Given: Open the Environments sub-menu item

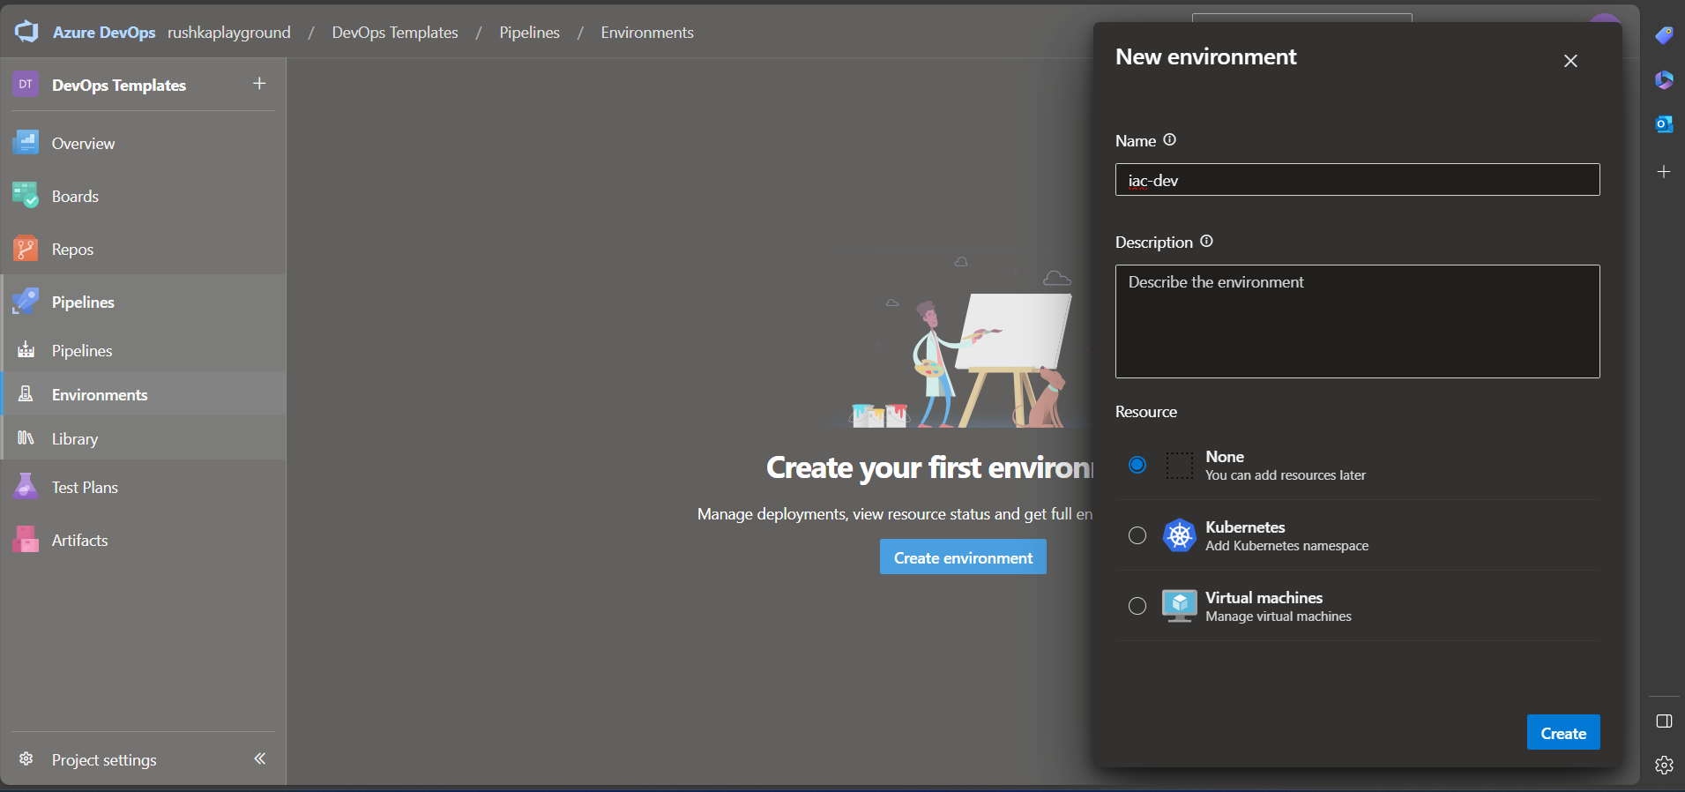Looking at the screenshot, I should click(100, 395).
